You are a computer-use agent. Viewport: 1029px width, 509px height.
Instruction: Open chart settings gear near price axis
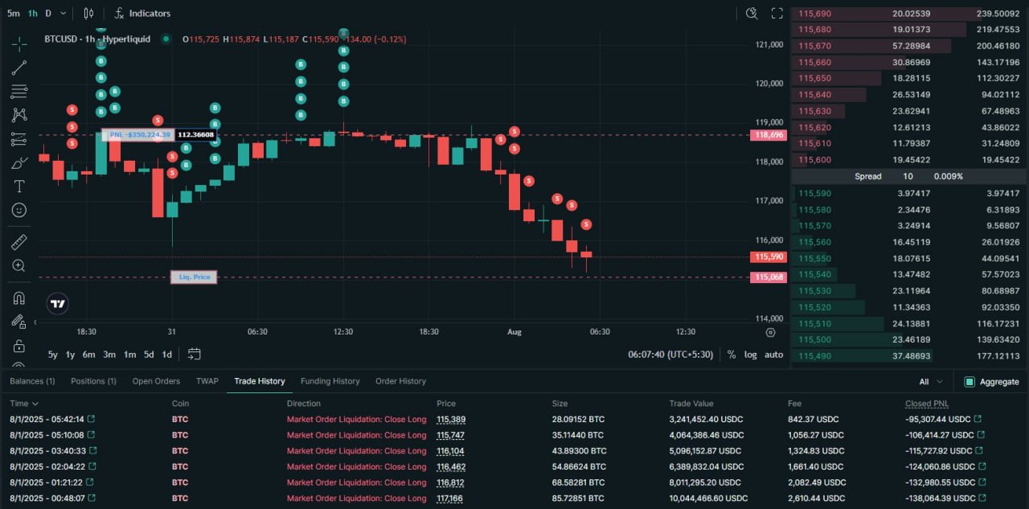[770, 331]
